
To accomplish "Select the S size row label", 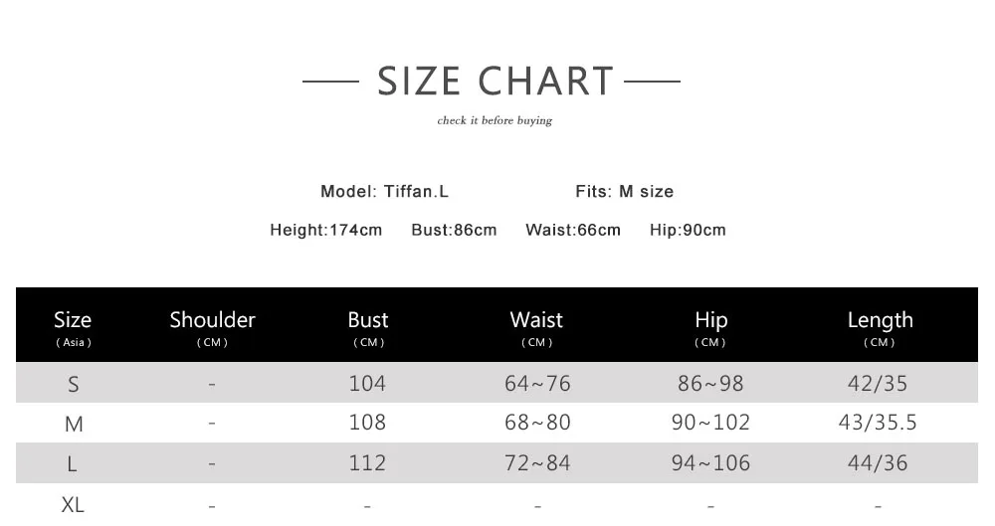I will click(73, 384).
